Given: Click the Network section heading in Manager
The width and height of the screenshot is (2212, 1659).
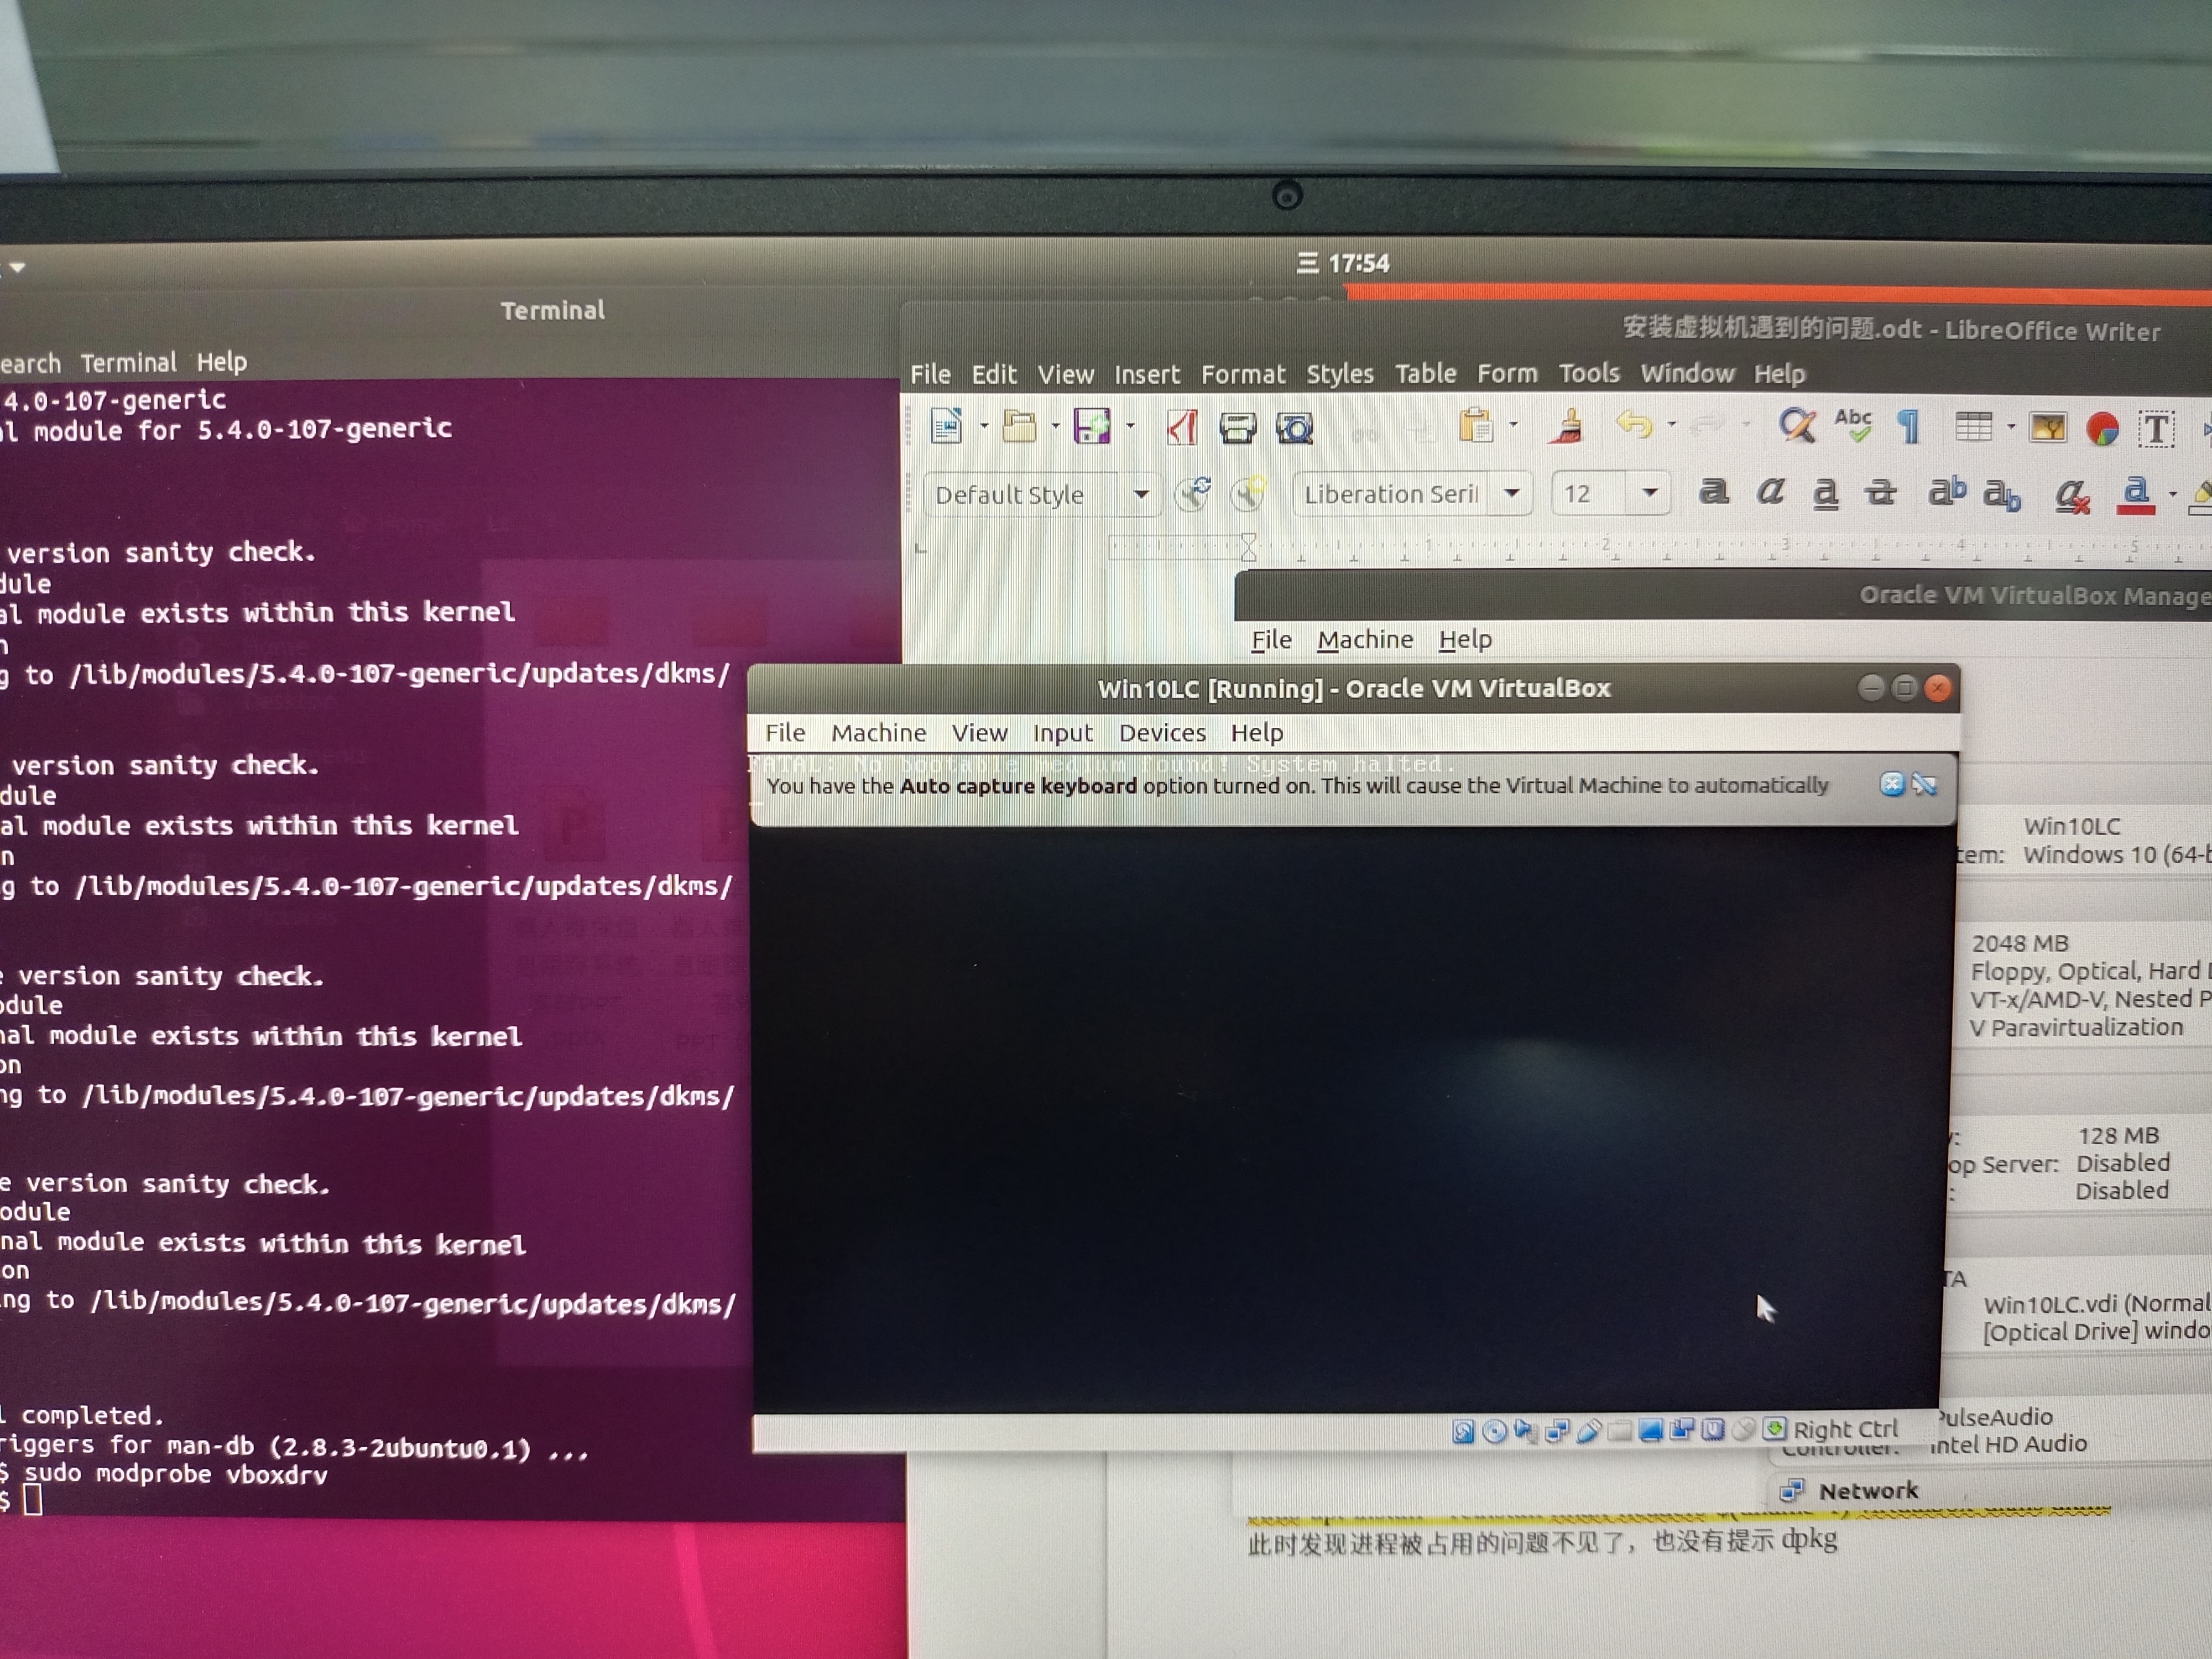Looking at the screenshot, I should pos(1867,1491).
